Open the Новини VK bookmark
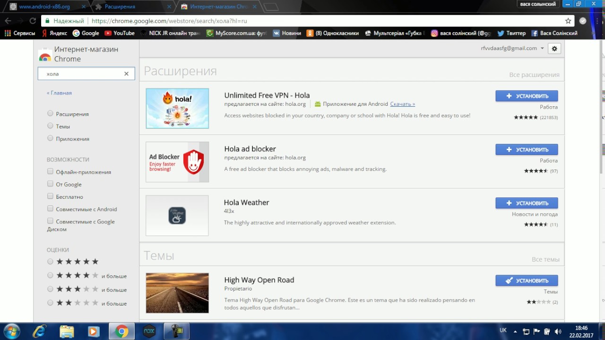The image size is (605, 340). (x=287, y=33)
